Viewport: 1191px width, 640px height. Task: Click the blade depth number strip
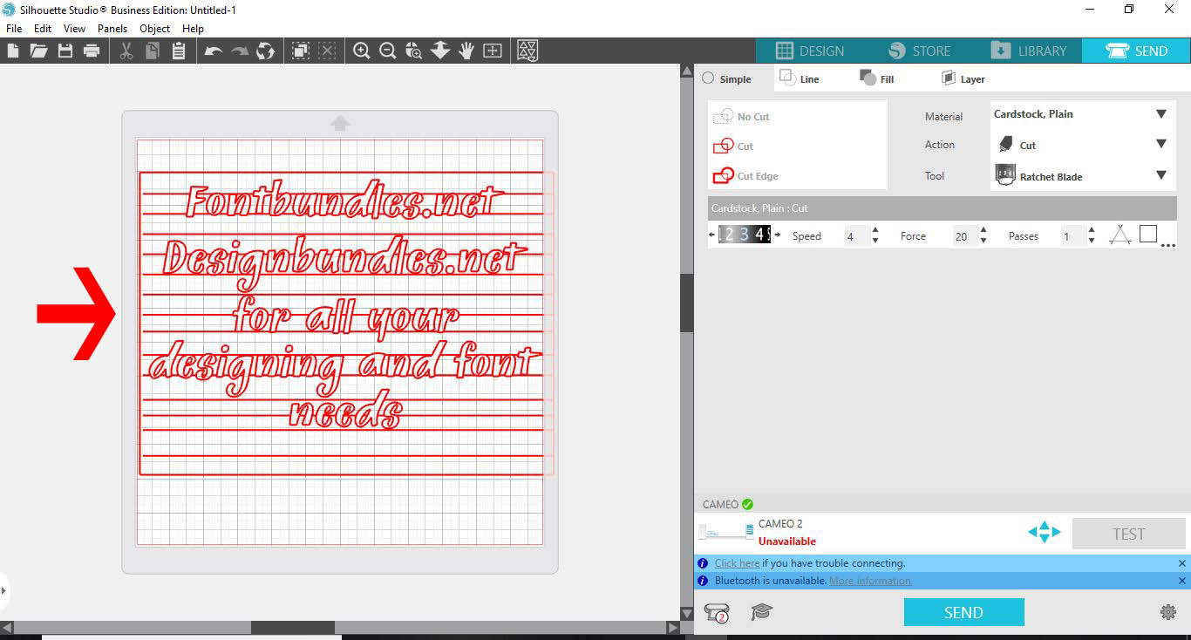pos(744,234)
